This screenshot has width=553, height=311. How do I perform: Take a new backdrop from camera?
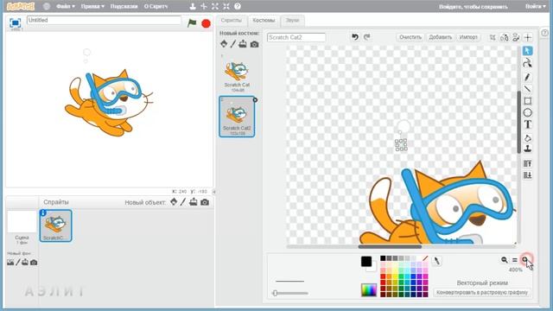point(34,263)
